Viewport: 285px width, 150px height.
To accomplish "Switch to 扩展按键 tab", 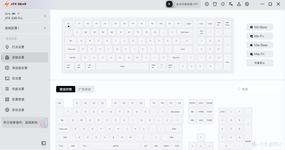I will tap(85, 89).
